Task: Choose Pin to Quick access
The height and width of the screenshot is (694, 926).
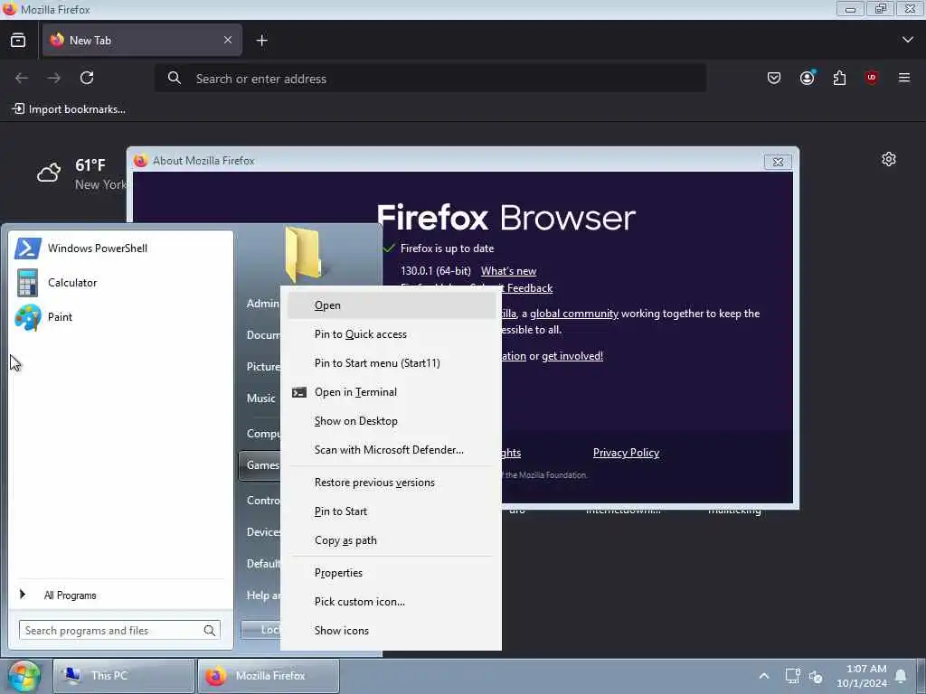Action: click(392, 334)
